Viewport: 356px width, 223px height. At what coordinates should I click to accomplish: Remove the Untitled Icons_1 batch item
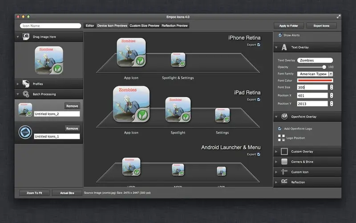[72, 128]
